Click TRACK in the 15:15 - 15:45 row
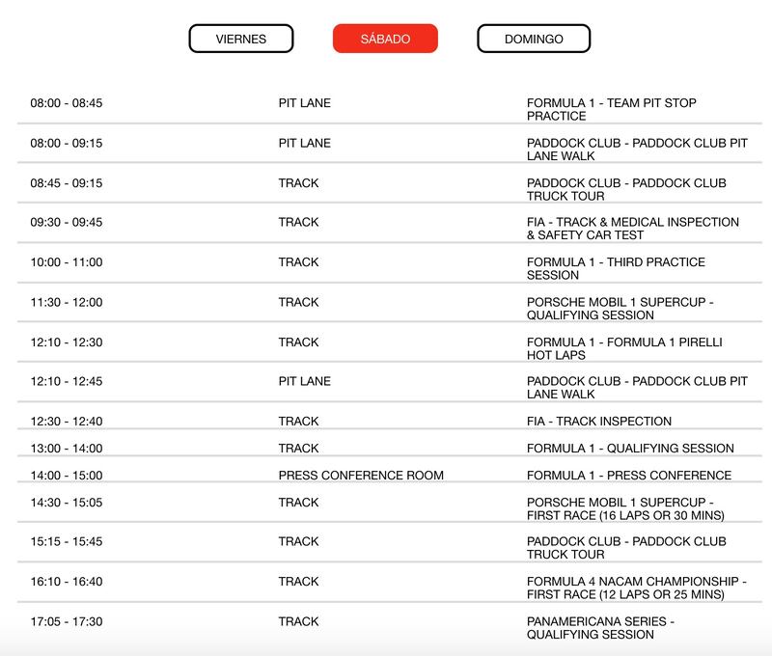The image size is (772, 656). click(298, 541)
